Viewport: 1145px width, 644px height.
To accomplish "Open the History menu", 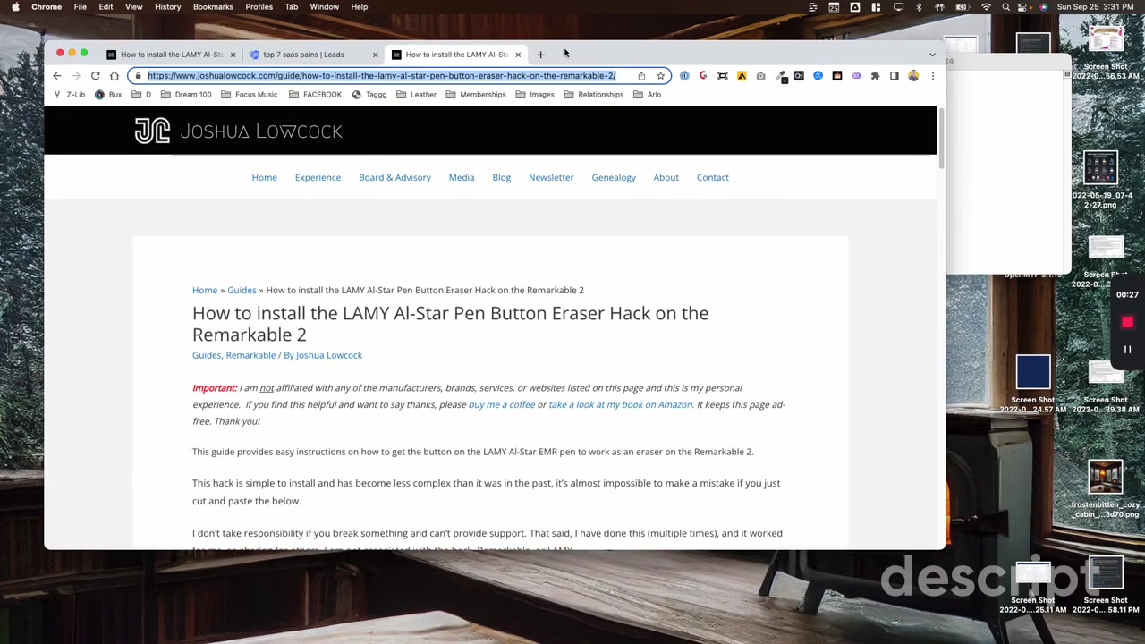I will 167,7.
